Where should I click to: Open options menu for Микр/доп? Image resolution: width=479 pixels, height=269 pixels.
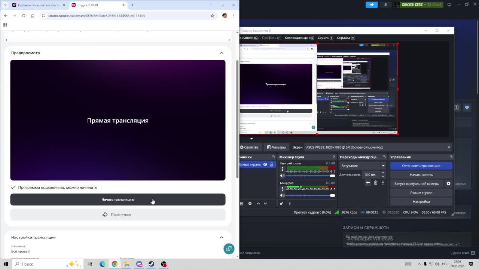[x=283, y=189]
